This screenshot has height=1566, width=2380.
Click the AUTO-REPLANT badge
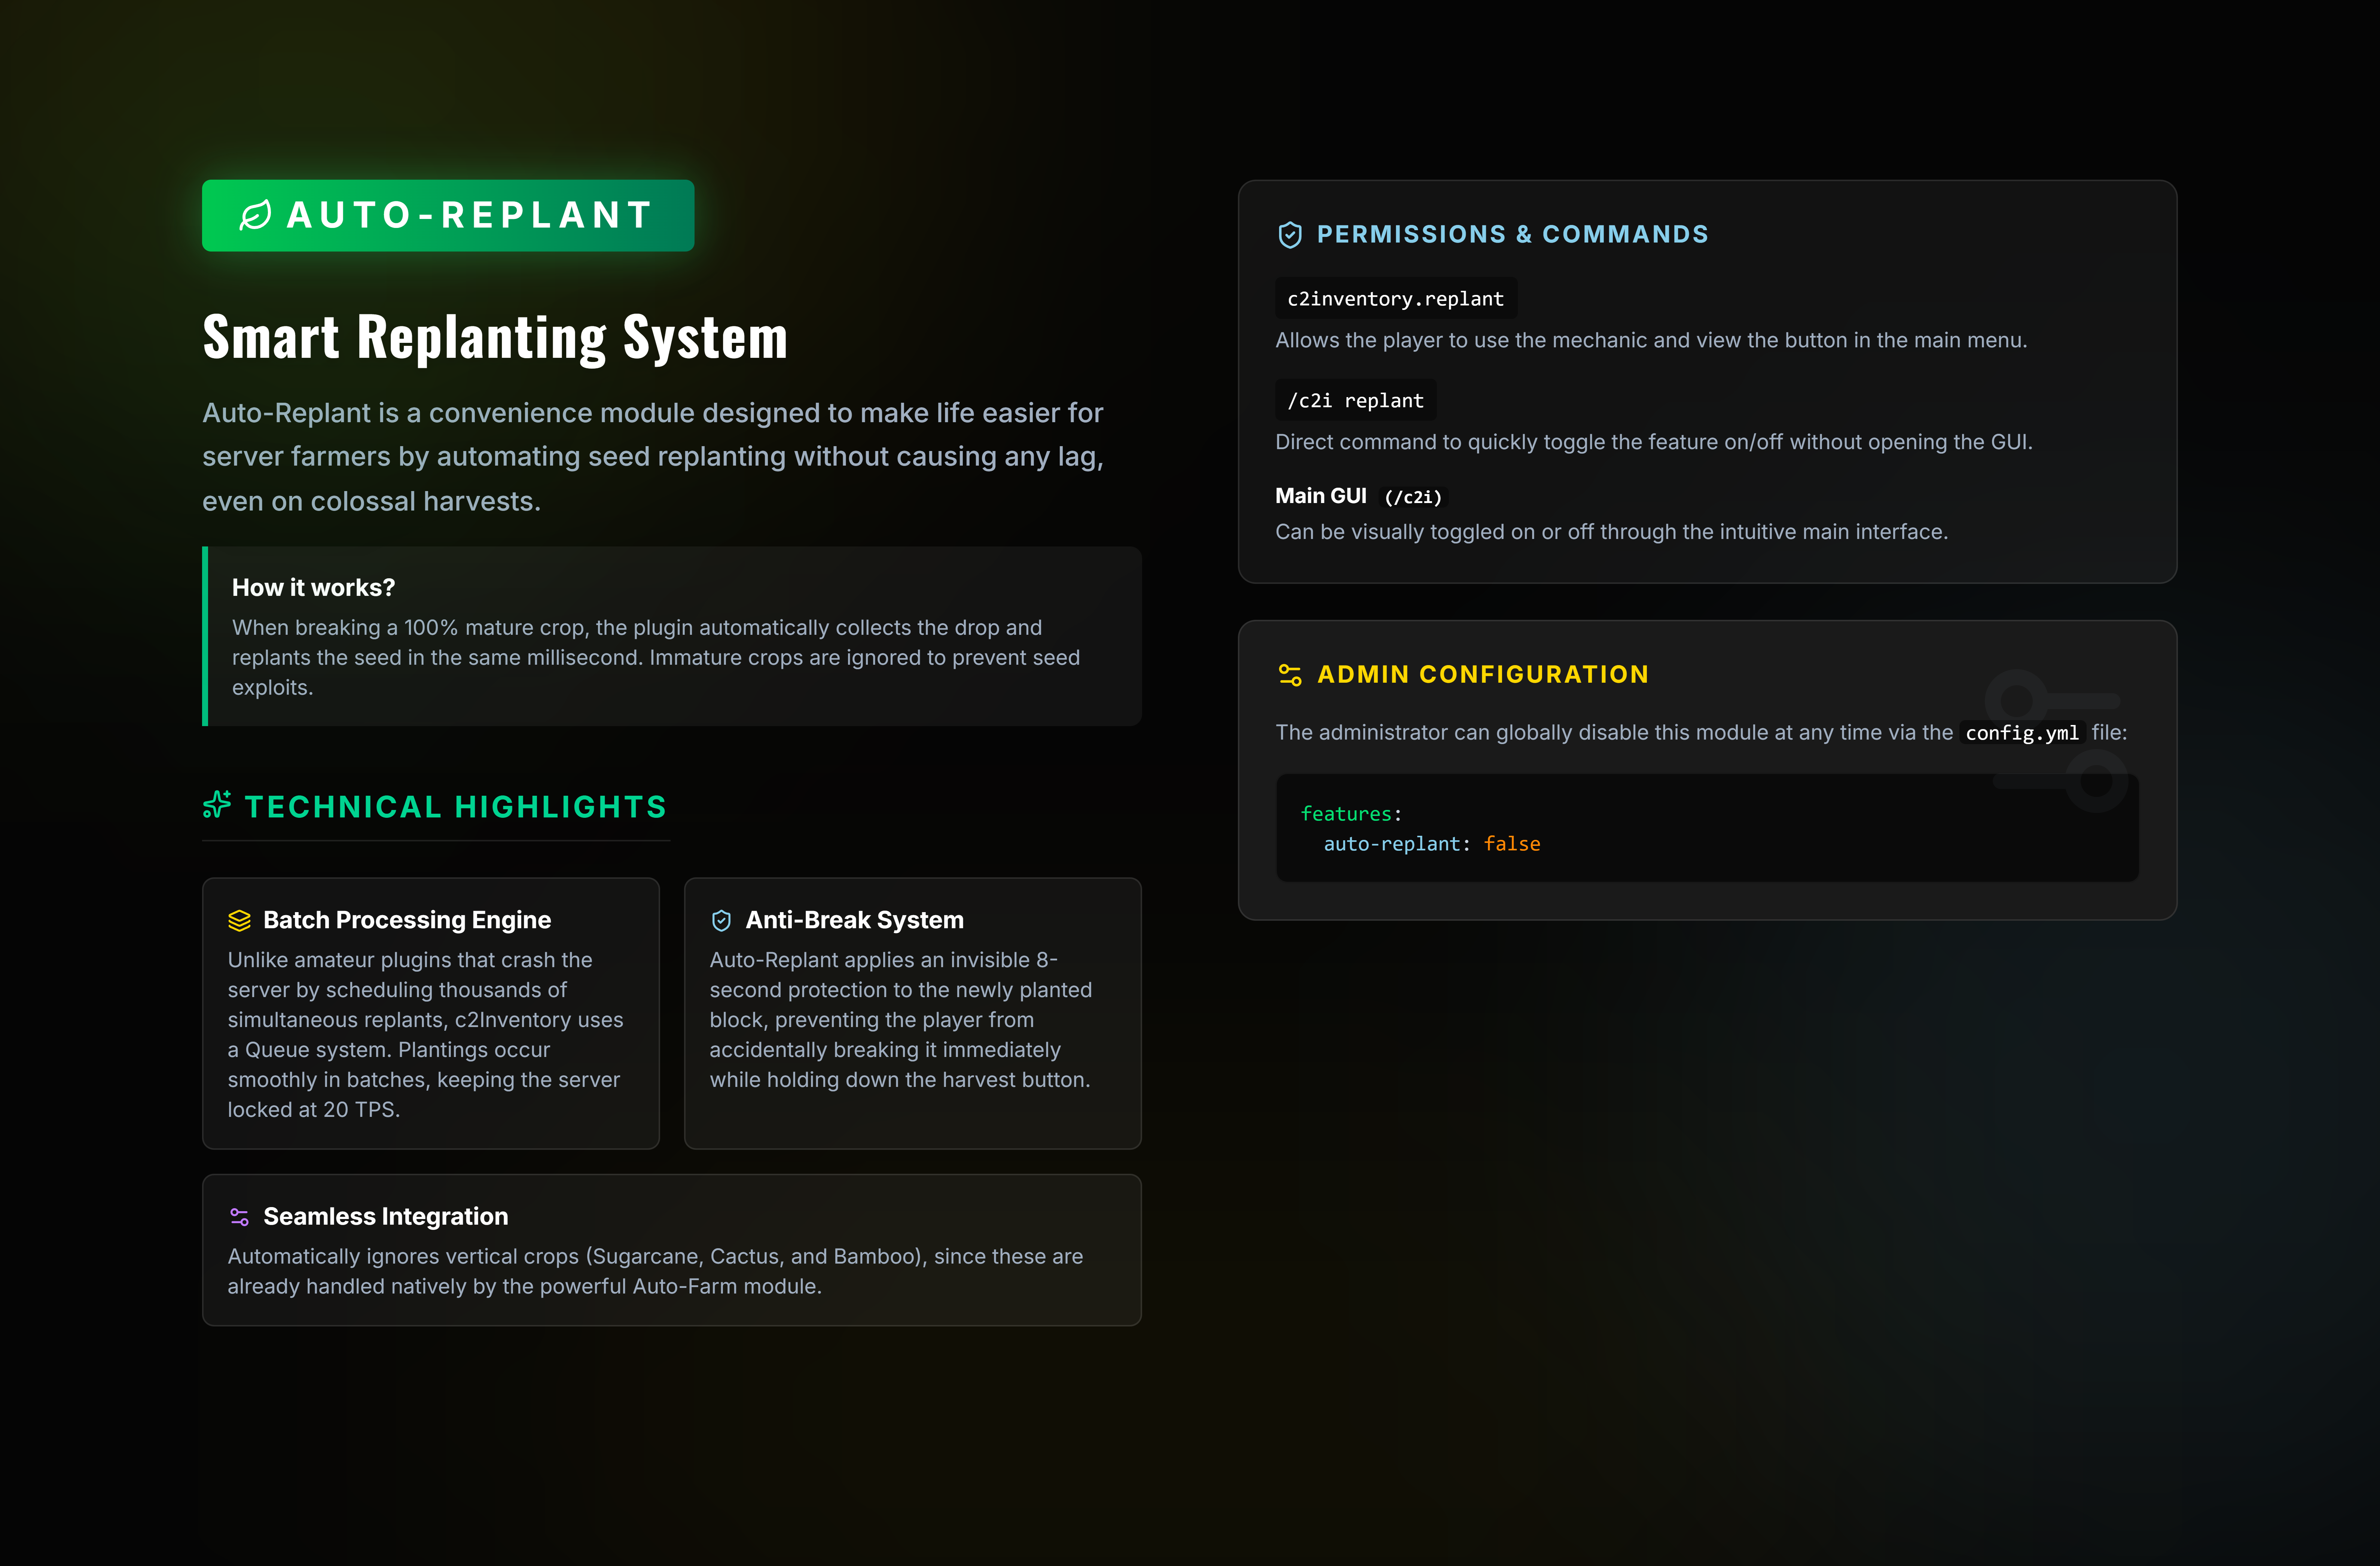(x=448, y=215)
